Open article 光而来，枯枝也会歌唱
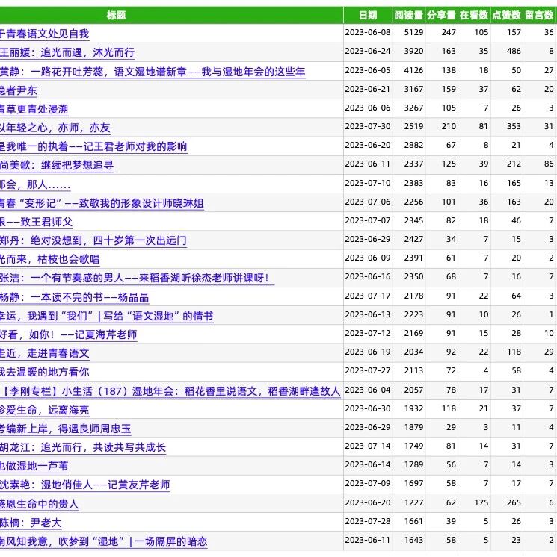Screen dimensions: 557x557 50,259
